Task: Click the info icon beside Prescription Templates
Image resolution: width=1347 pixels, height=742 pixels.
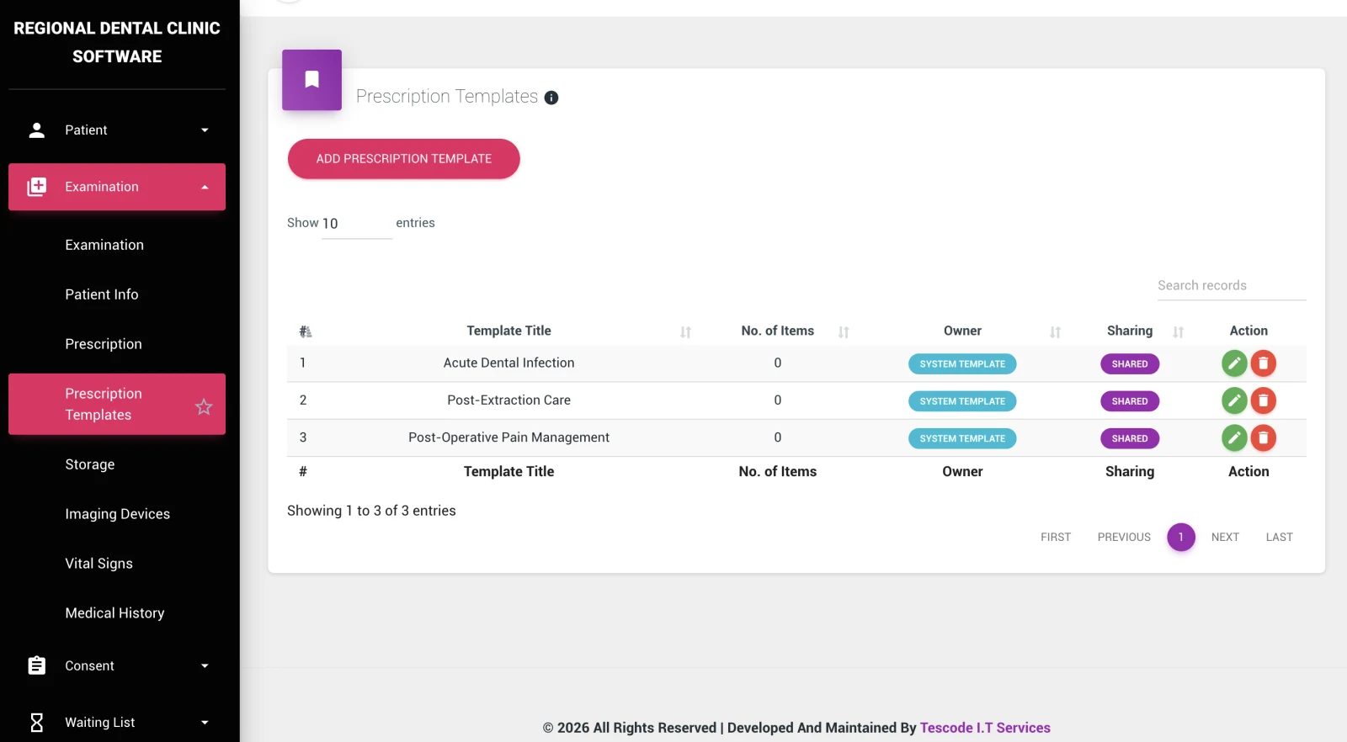Action: click(x=551, y=98)
